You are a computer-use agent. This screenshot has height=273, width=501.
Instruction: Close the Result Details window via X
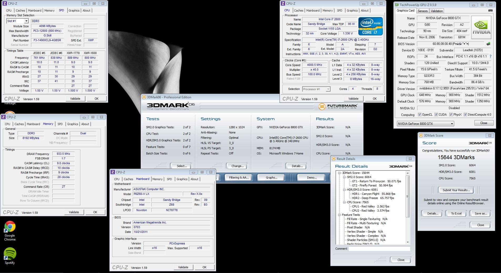point(410,159)
